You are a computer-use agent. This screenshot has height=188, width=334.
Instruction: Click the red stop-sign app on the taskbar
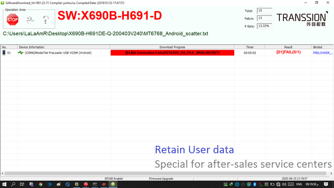point(86,184)
